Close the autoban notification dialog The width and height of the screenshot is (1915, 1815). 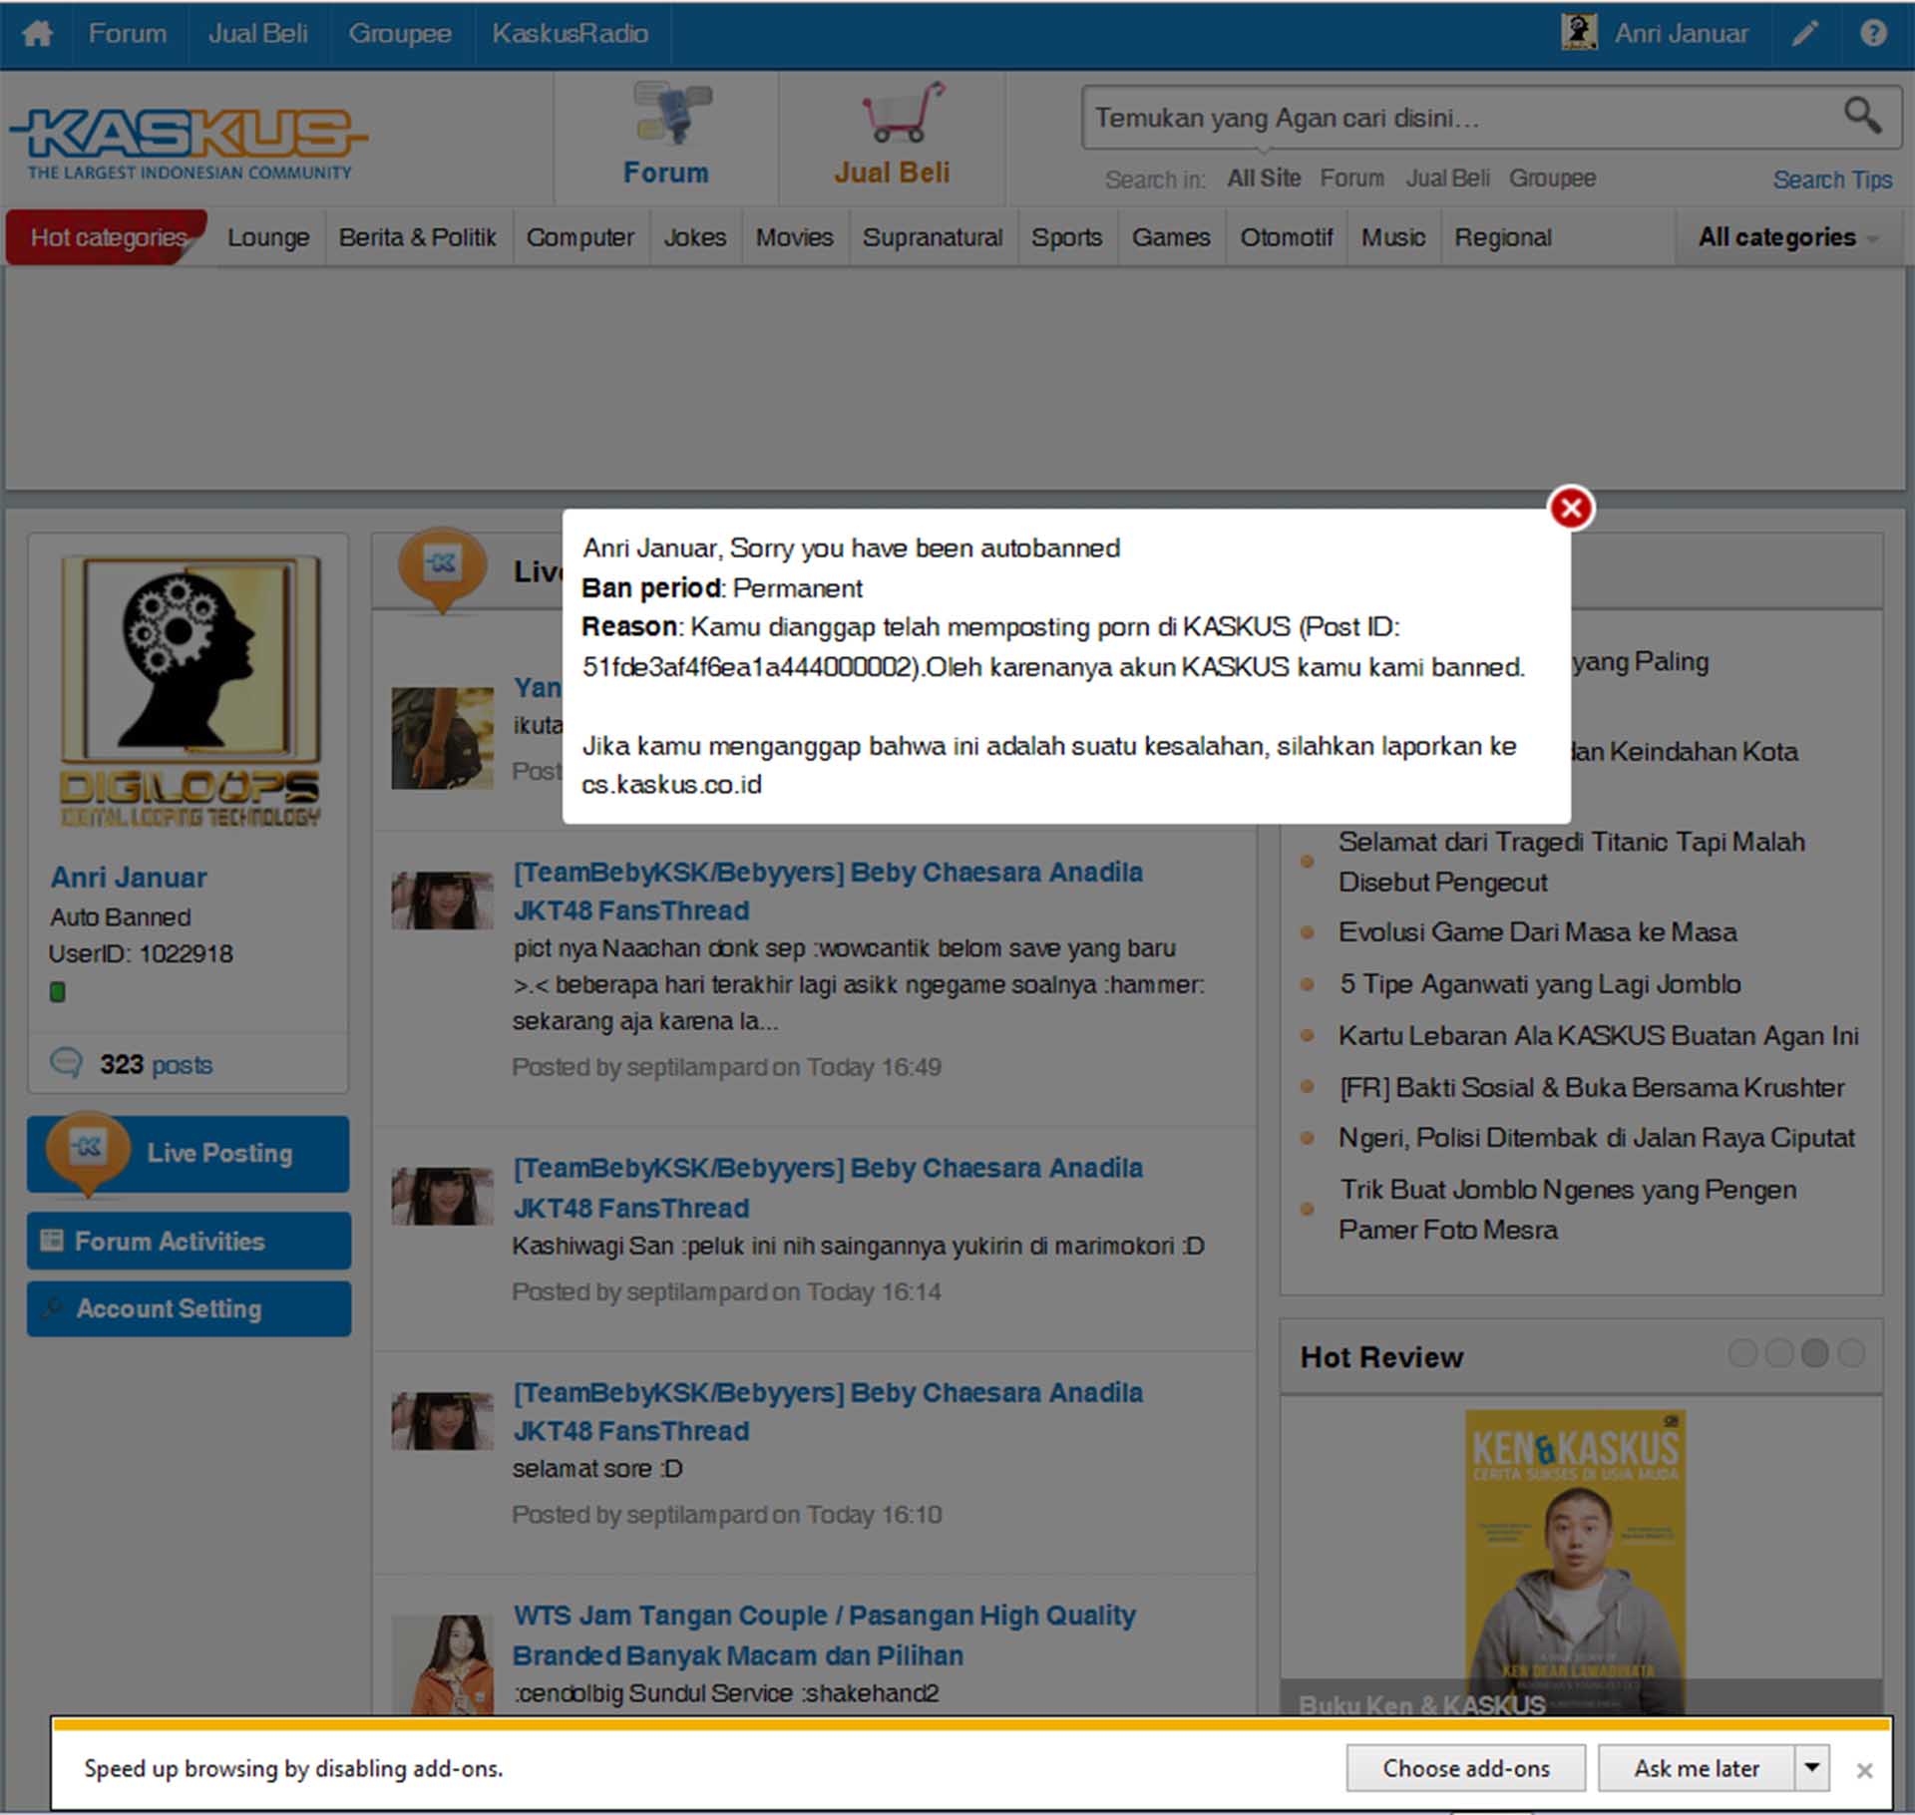coord(1567,505)
